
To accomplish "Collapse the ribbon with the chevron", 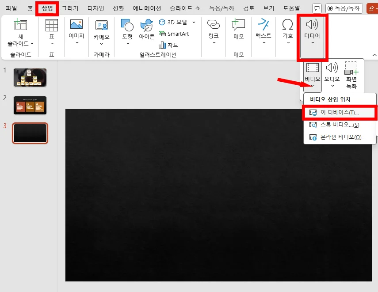I will click(375, 55).
